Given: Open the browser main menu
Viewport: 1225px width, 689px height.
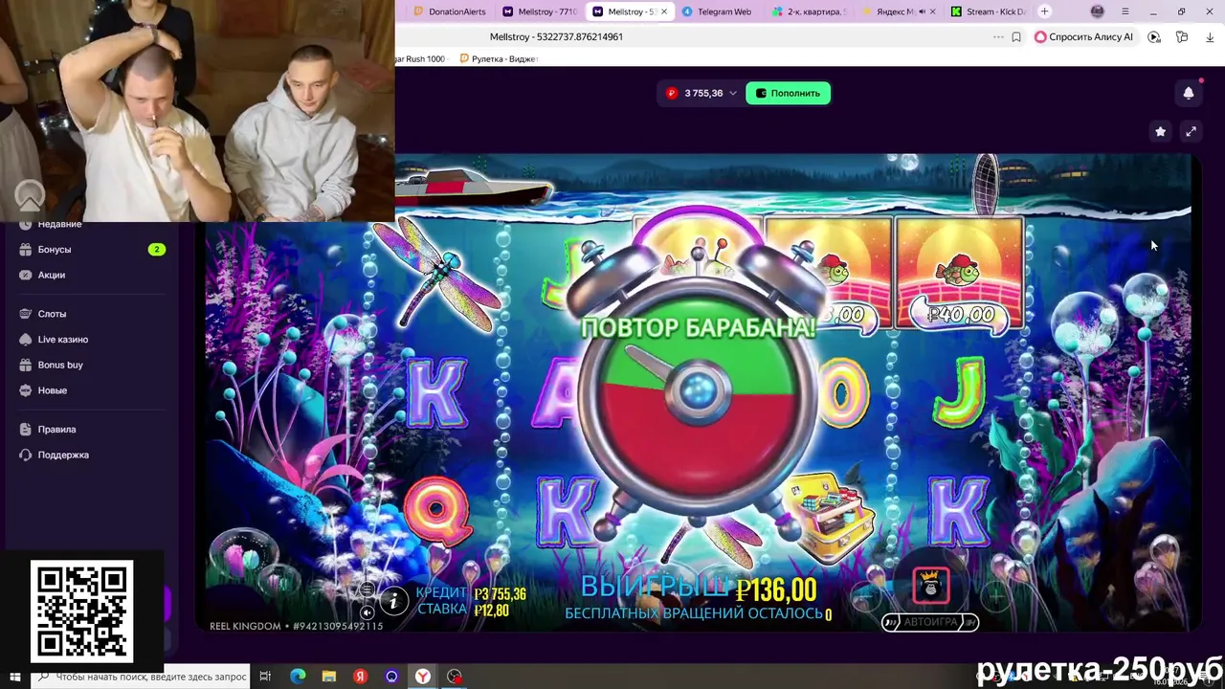Looking at the screenshot, I should click(x=1125, y=11).
